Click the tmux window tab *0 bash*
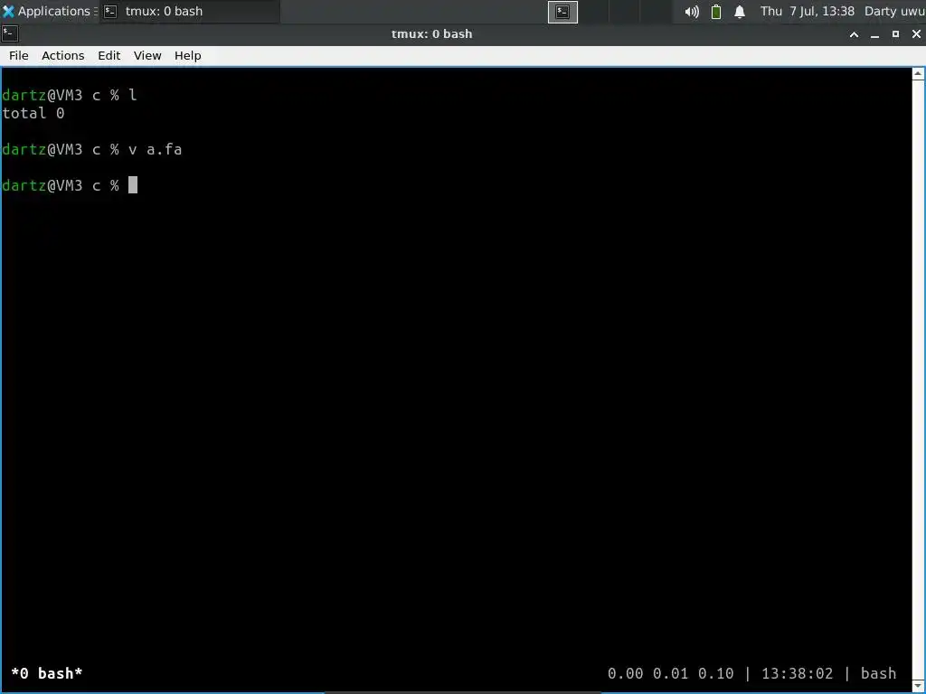The width and height of the screenshot is (926, 694). (47, 673)
